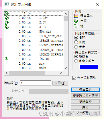Click the 地 legend ground icon

tap(76, 26)
